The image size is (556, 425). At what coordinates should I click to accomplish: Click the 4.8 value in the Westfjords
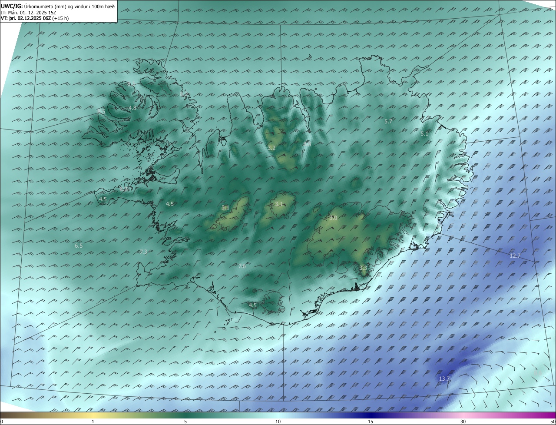point(132,108)
